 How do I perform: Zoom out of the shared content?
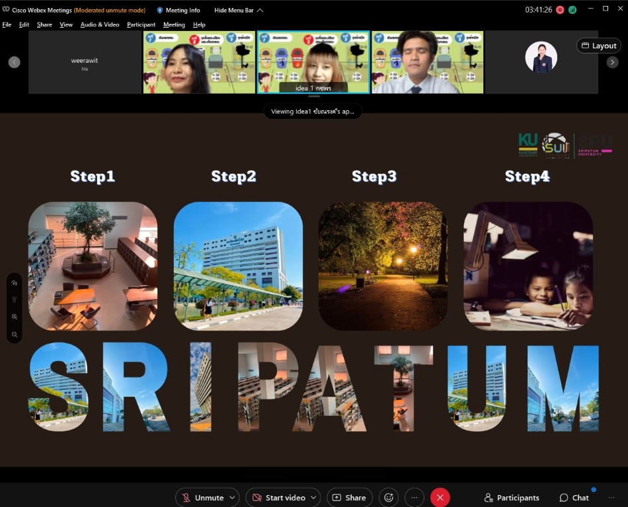point(15,334)
